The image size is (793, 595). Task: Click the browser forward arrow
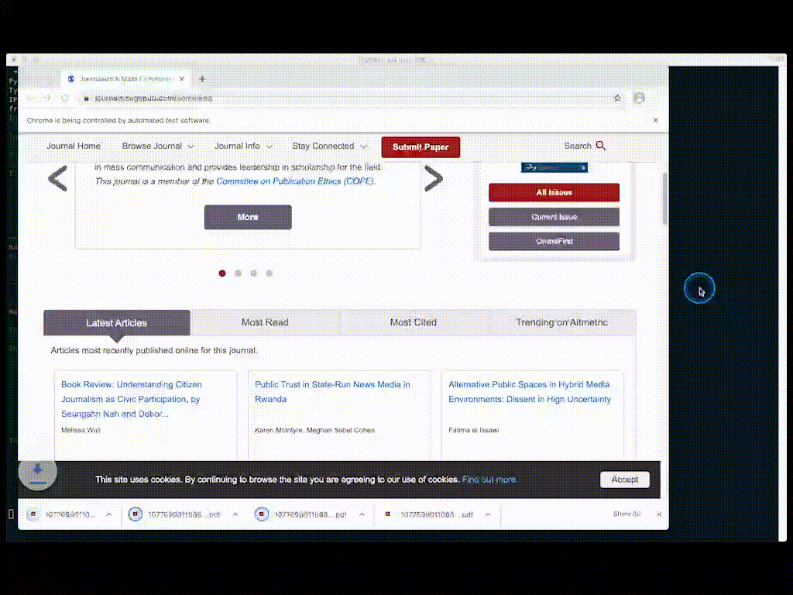pos(47,98)
